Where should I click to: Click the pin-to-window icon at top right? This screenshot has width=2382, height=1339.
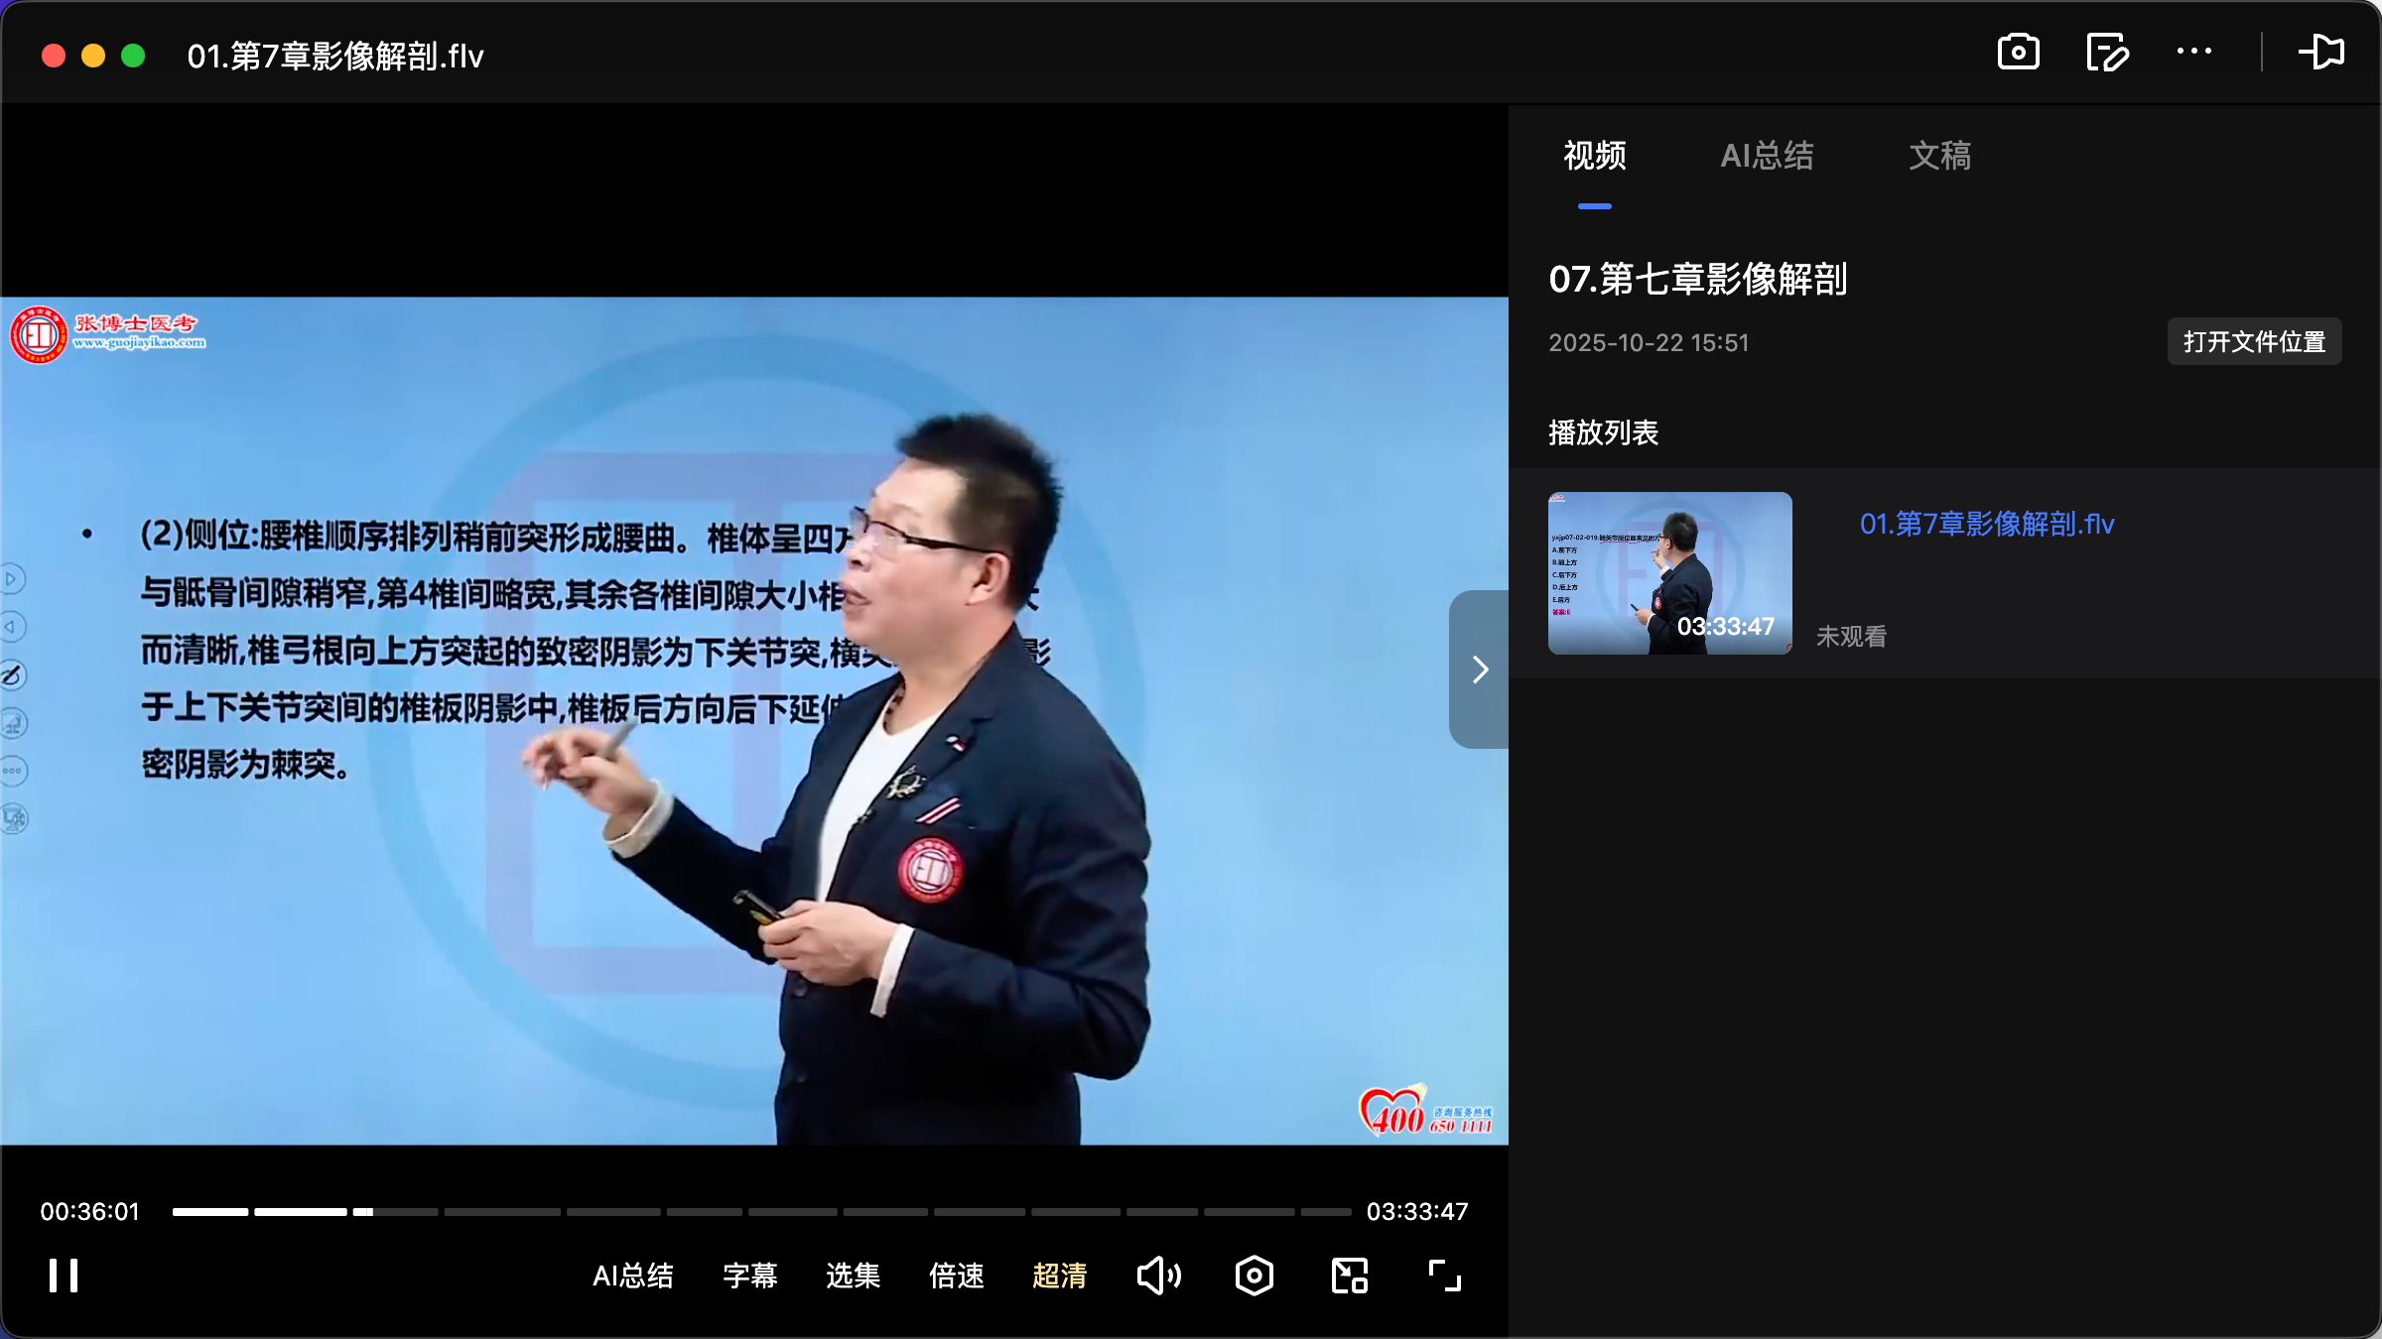pyautogui.click(x=2323, y=53)
